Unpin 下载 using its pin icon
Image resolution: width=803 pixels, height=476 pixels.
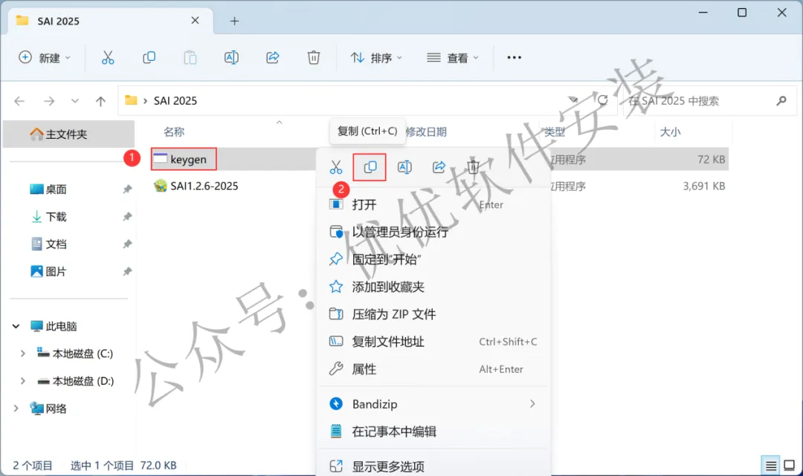[127, 217]
